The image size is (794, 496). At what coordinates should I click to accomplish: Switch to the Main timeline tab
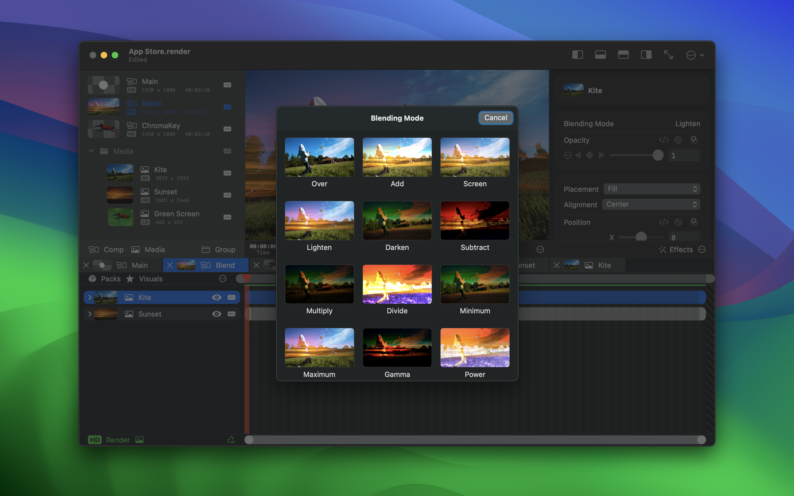139,265
